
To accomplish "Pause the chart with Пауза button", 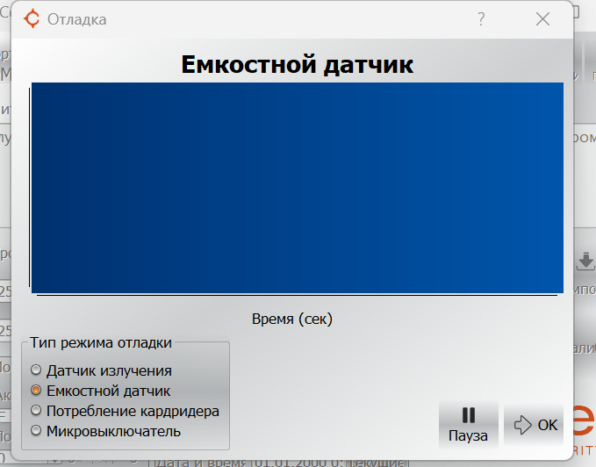I will click(x=469, y=425).
